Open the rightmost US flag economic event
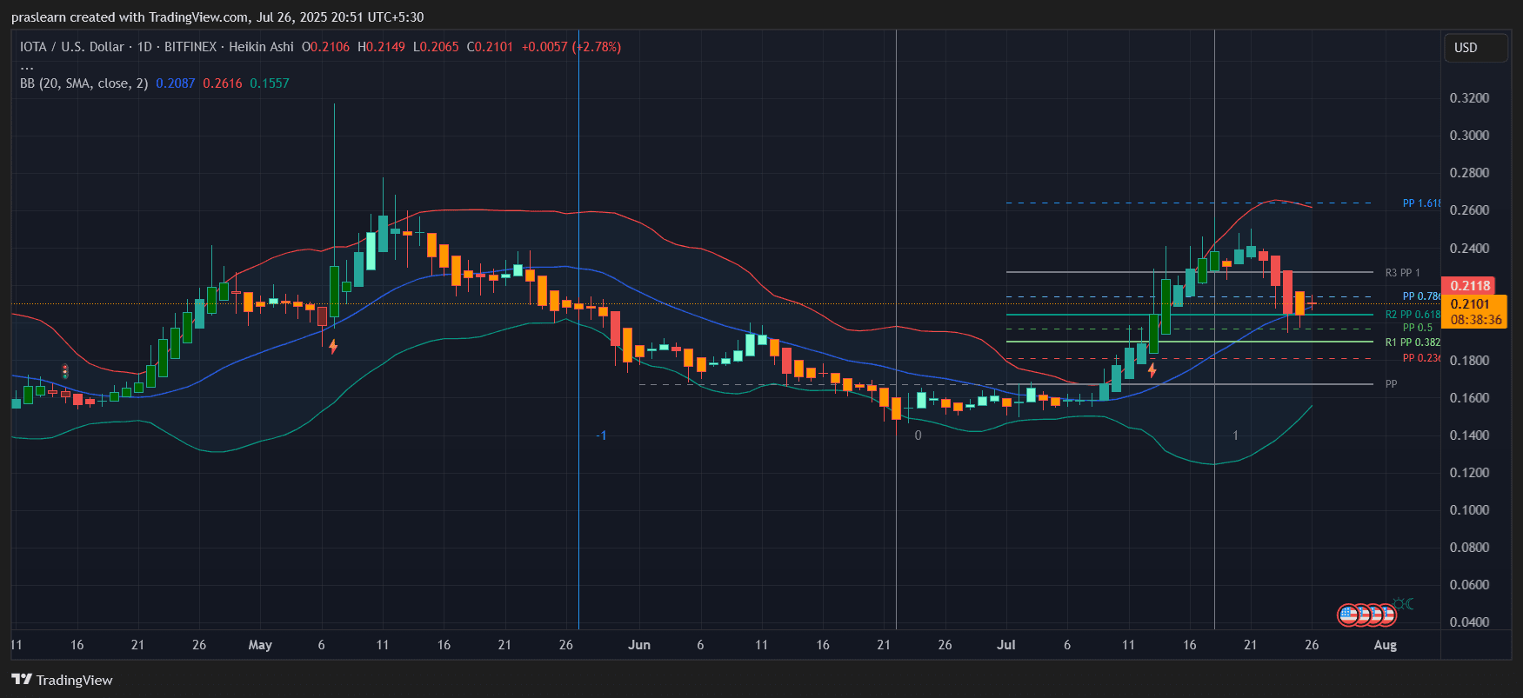 click(x=1386, y=615)
